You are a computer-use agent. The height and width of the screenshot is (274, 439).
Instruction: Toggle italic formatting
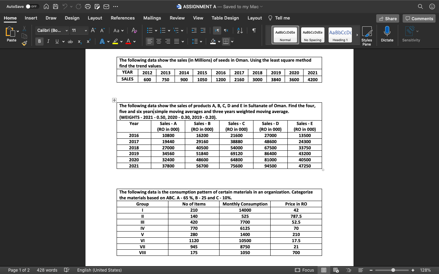48,41
